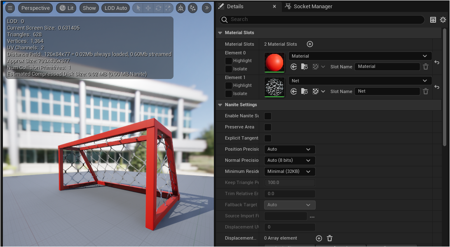Collapse the Nanite Settings section
Viewport: 450px width, 247px height.
point(220,105)
